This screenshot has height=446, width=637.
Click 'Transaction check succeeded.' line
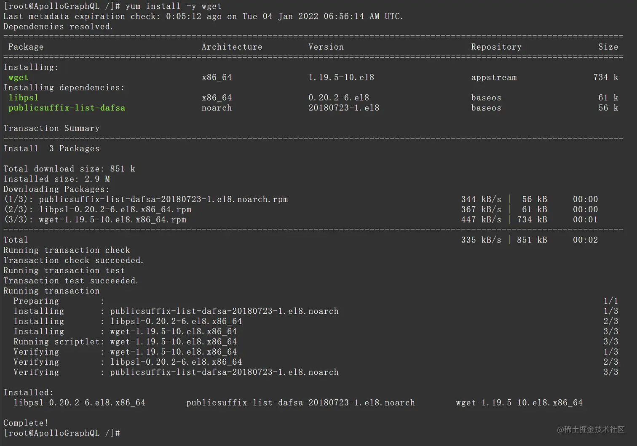pos(73,260)
